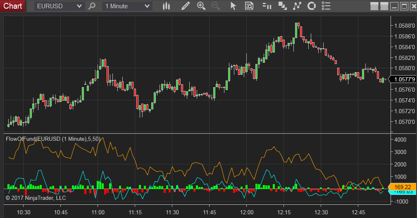Open the Data Series icon

(282, 6)
